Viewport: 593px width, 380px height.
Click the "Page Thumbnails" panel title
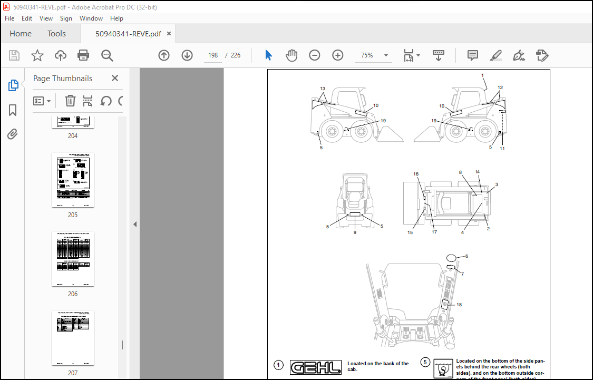[x=63, y=79]
